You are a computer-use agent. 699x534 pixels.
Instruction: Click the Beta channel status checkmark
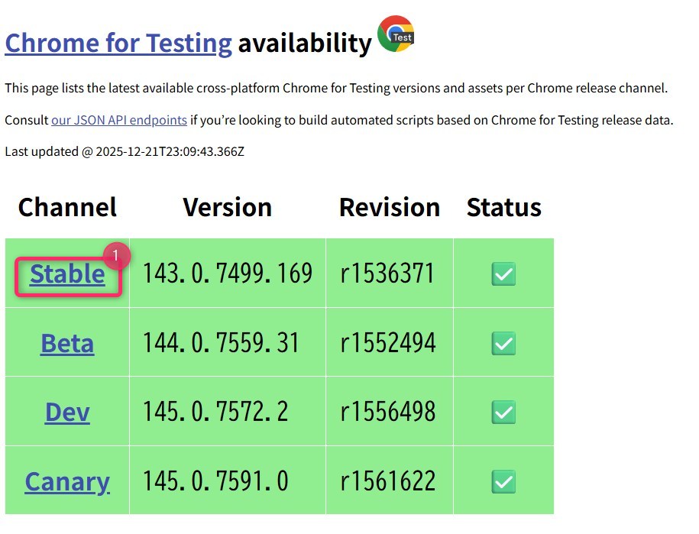(503, 343)
